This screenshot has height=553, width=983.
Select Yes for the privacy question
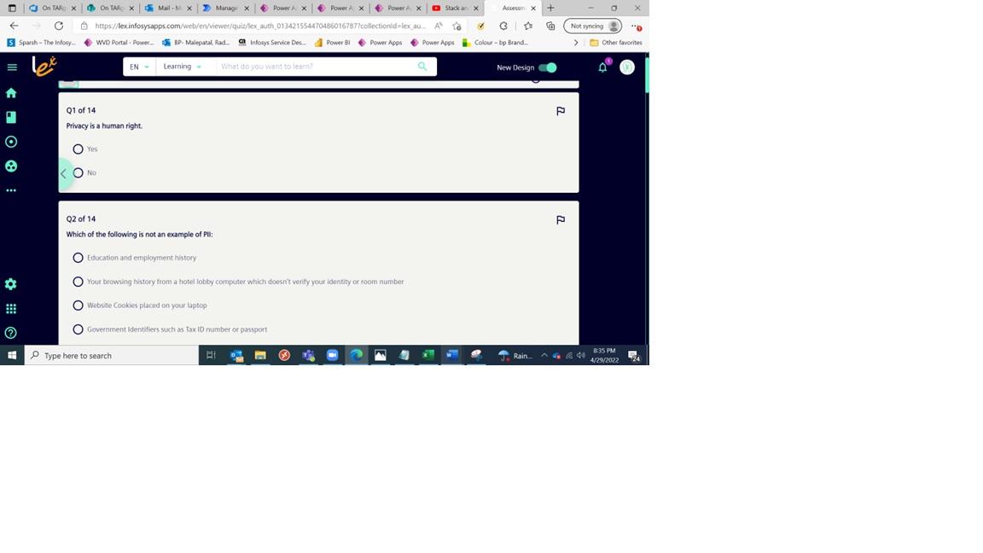tap(78, 148)
